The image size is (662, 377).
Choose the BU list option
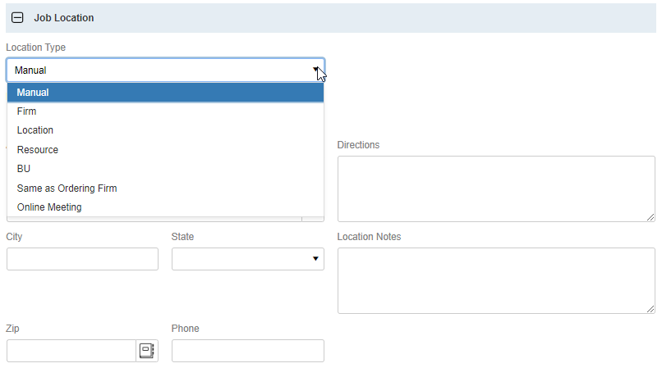click(x=165, y=169)
